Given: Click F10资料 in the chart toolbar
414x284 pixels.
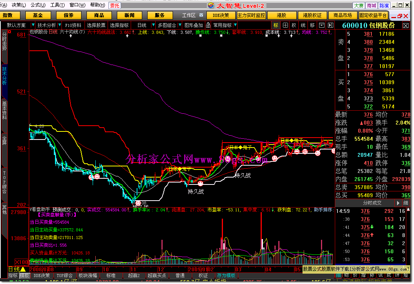Looking at the screenshot, I should pyautogui.click(x=73, y=25).
